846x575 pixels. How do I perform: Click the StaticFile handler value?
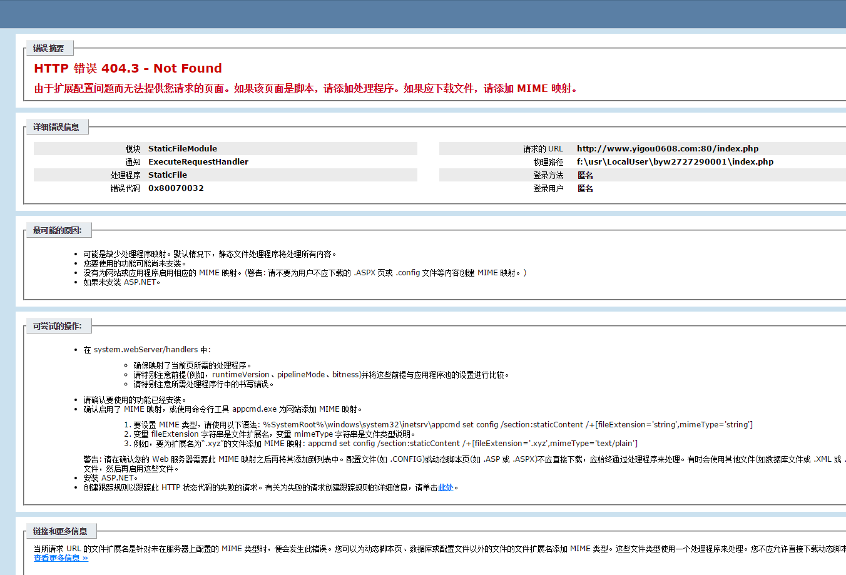click(x=168, y=175)
